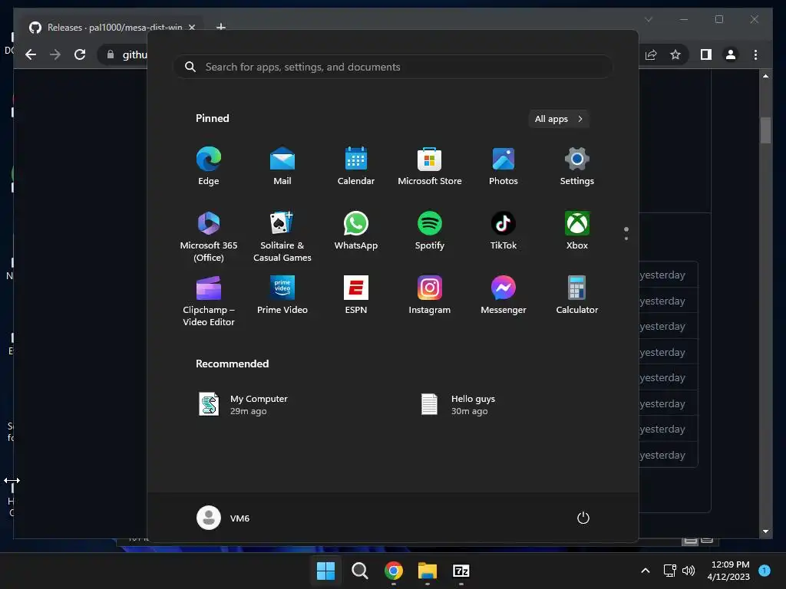
Task: Toggle Chrome side panel
Action: tap(706, 54)
